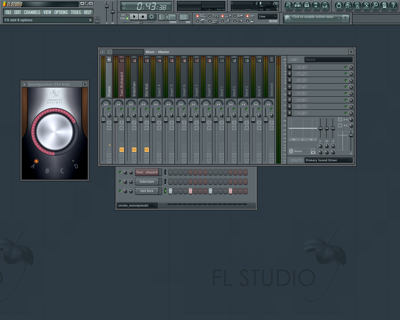Open the Mixer window menu arrow

(102, 52)
